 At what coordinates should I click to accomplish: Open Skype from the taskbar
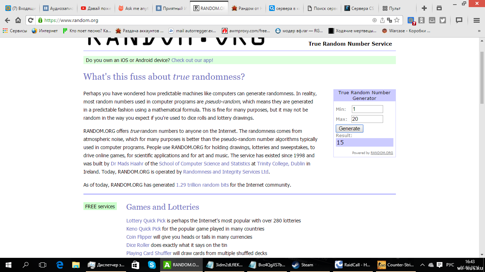click(152, 265)
